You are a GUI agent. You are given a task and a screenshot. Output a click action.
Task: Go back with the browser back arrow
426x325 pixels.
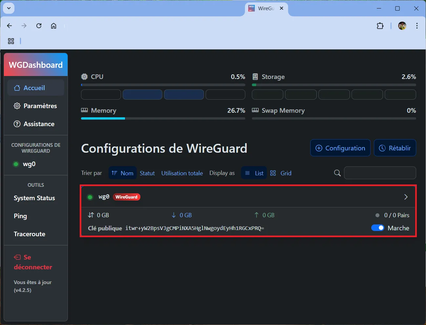[x=10, y=26]
